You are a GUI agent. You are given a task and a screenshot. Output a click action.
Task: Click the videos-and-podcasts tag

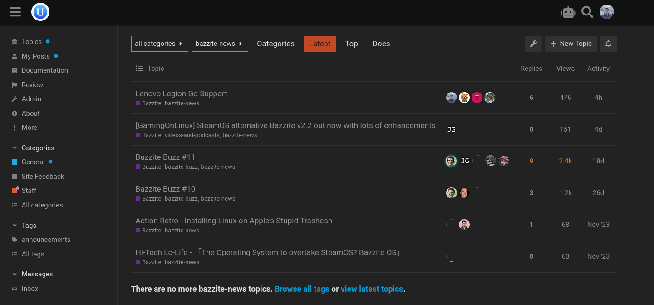192,135
